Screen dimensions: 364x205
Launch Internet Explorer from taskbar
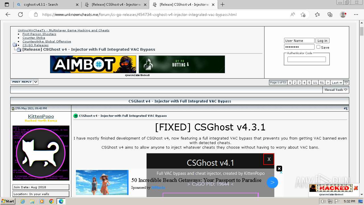click(23, 201)
